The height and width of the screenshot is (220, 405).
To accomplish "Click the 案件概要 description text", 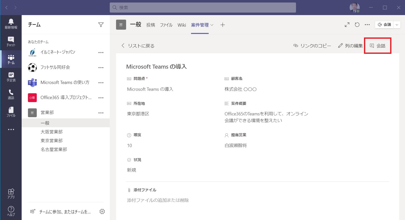I will 266,117.
